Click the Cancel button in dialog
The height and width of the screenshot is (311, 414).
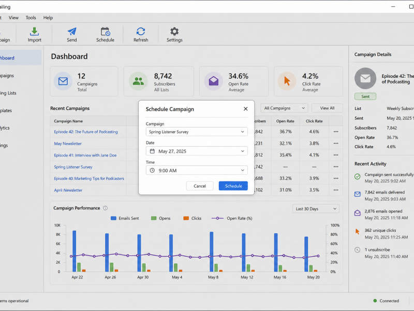tap(200, 186)
